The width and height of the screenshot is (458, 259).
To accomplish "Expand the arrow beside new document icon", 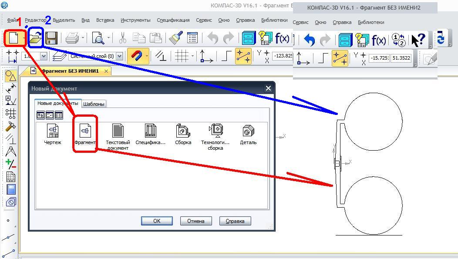I will (24, 38).
